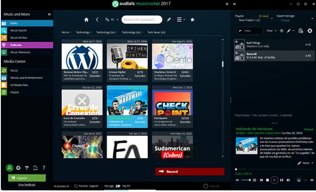Open the All category dropdown

tap(110, 20)
